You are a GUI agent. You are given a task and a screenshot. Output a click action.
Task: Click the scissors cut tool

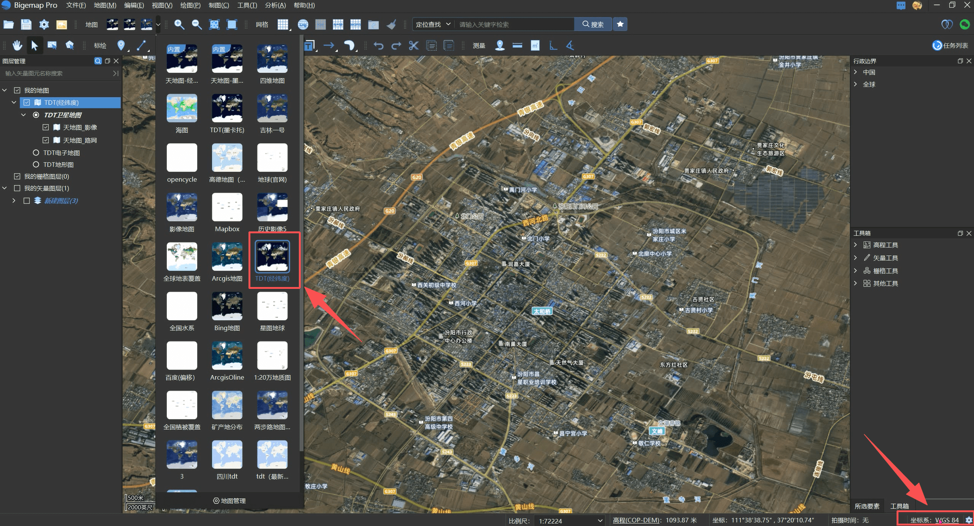point(414,45)
